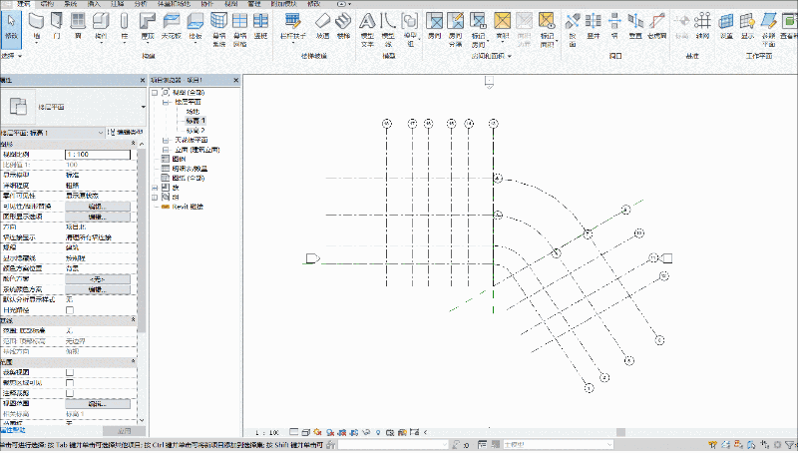
Task: Collapse the 楼层平面 (floor plans) tree node
Action: [166, 102]
